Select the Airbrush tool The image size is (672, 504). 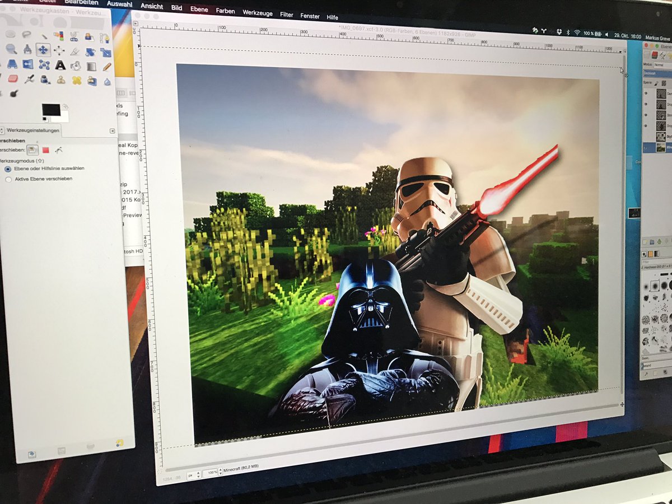point(29,79)
